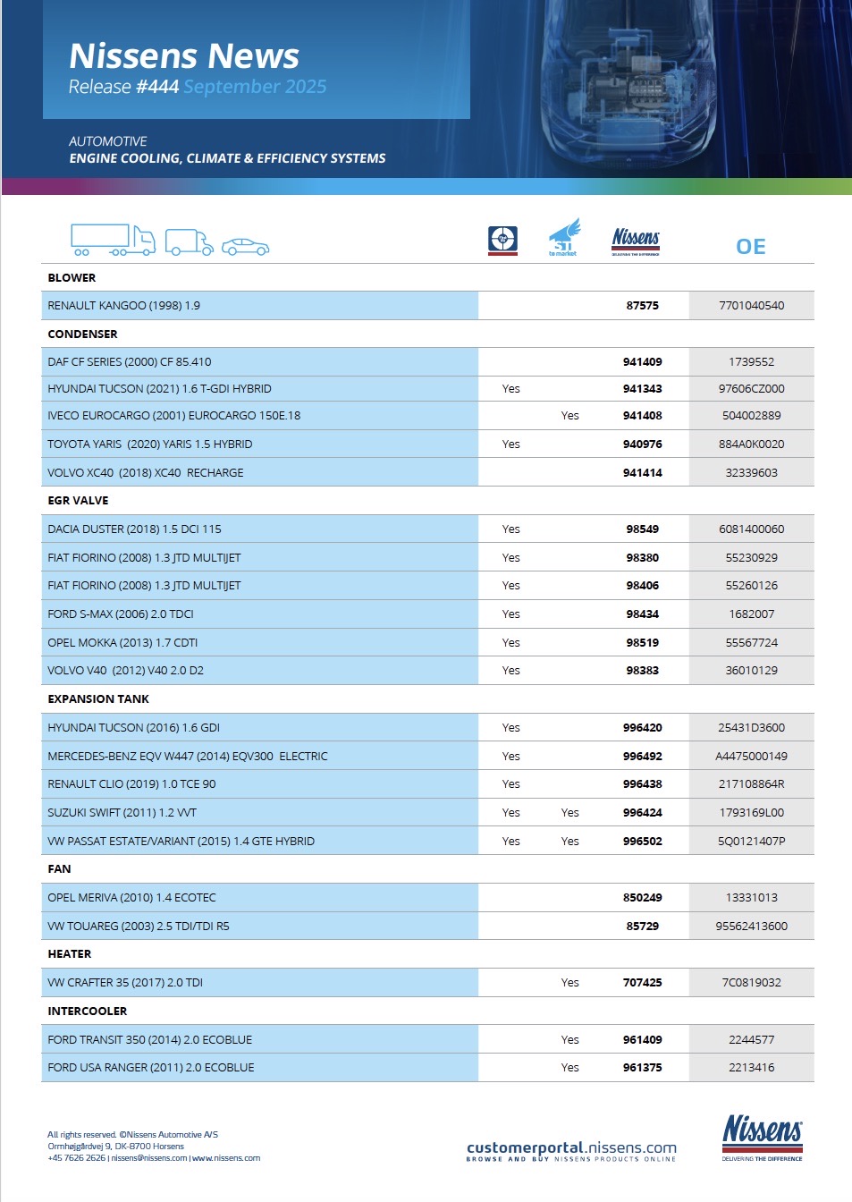Click the Renault Kangoo (1998) 1.9 row
The width and height of the screenshot is (852, 1202).
[124, 306]
